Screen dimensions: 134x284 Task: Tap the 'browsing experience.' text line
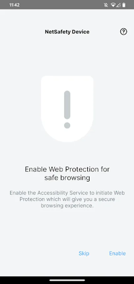67,206
